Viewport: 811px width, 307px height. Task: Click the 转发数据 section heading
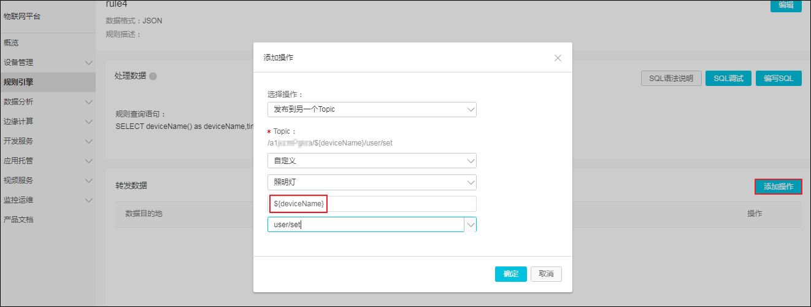pos(131,185)
